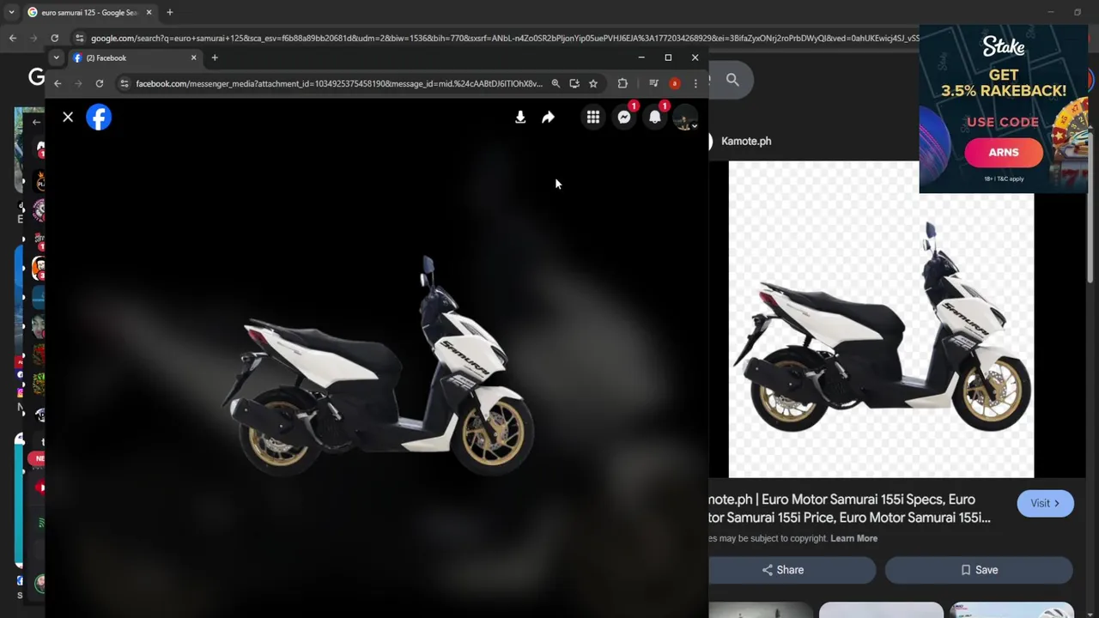Click the white Samurai scooter in Facebook viewer
This screenshot has height=618, width=1099.
(x=377, y=365)
